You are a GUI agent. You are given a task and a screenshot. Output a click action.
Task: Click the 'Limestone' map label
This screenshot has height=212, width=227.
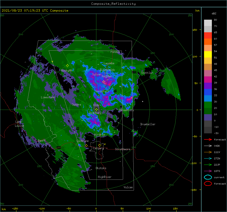tap(48, 97)
